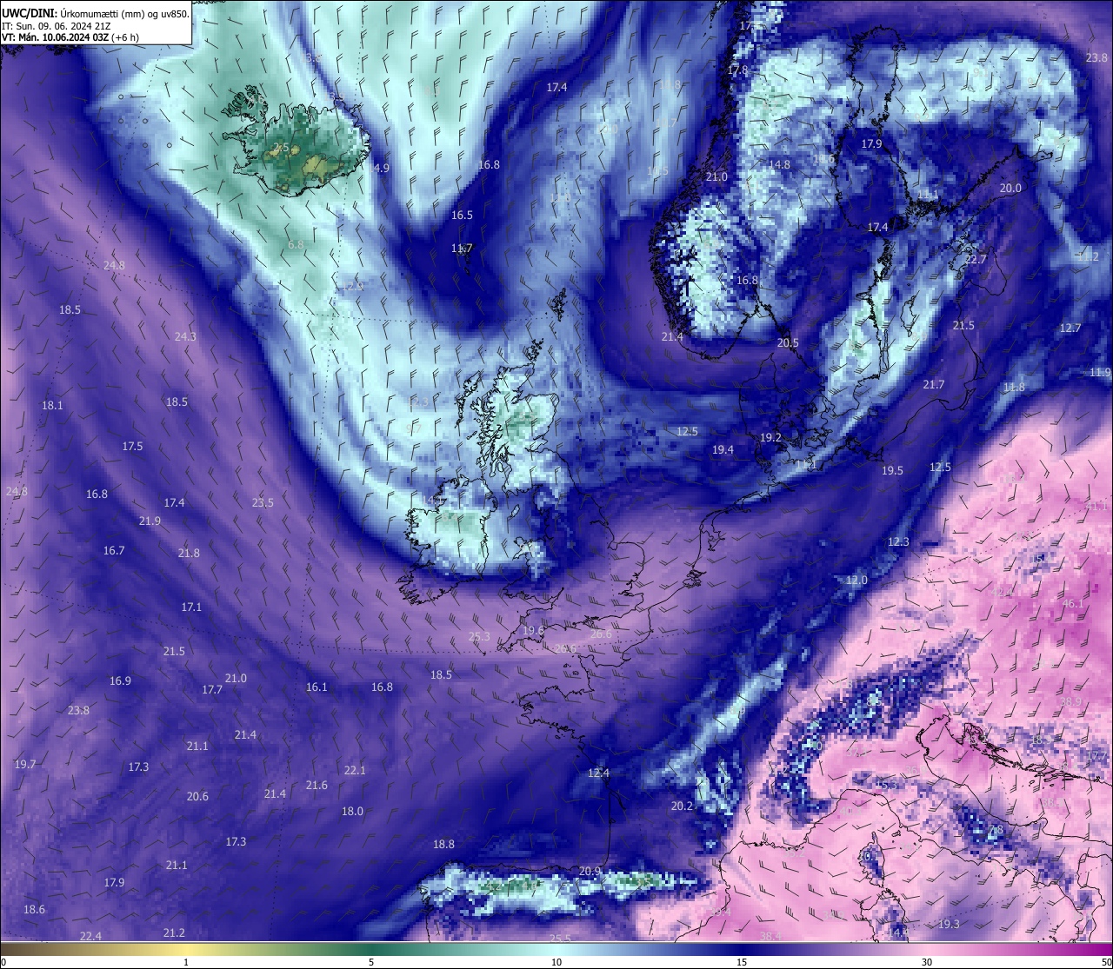Click the 14.8 value over Scandinavia

tap(779, 164)
